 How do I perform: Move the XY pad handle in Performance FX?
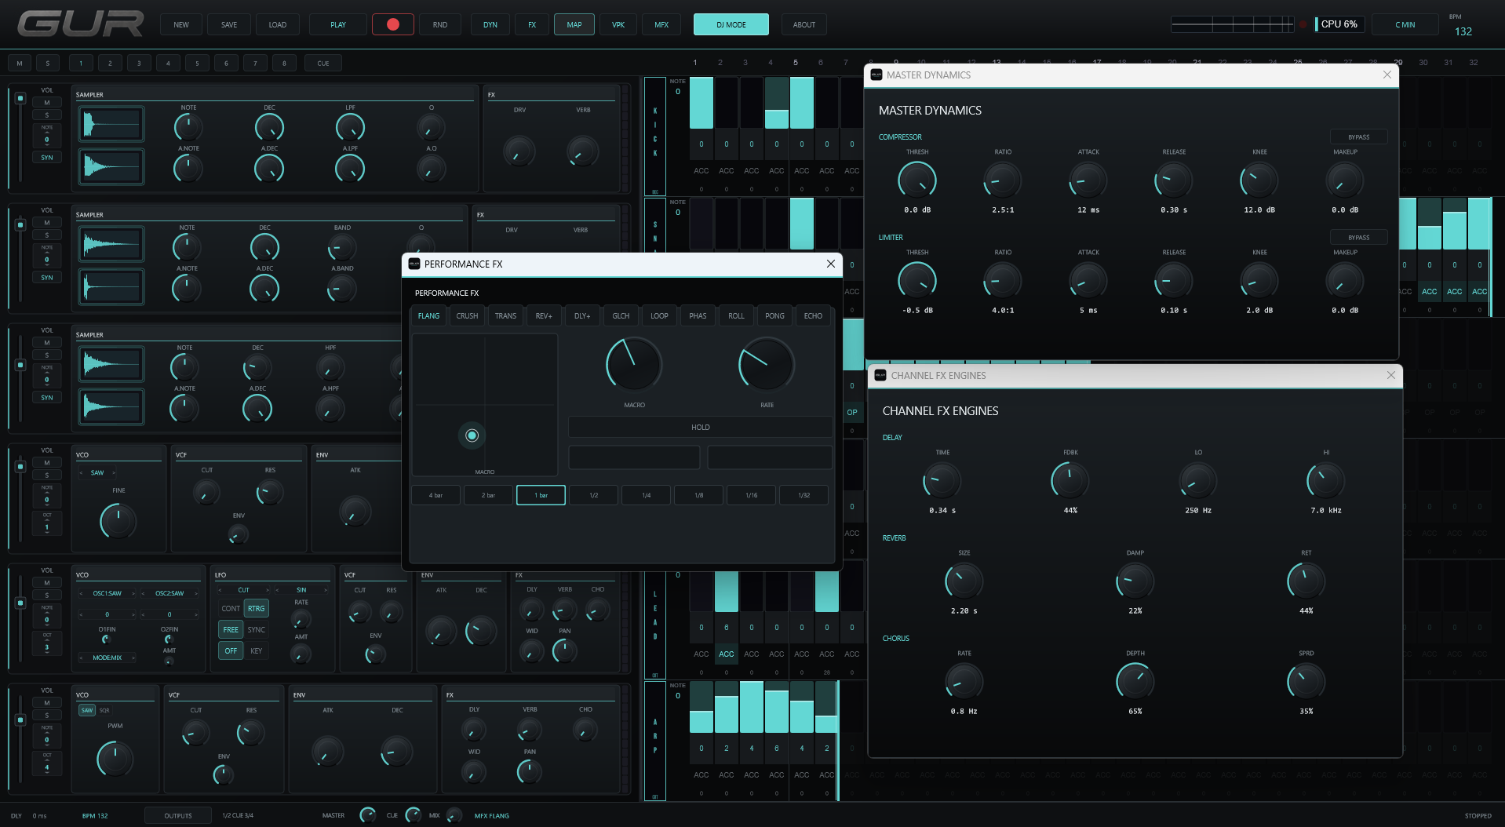[x=472, y=435]
